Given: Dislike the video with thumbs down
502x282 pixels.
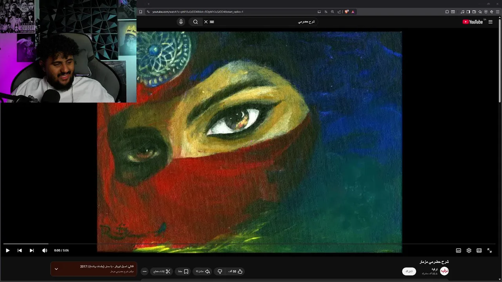Looking at the screenshot, I should [220, 271].
